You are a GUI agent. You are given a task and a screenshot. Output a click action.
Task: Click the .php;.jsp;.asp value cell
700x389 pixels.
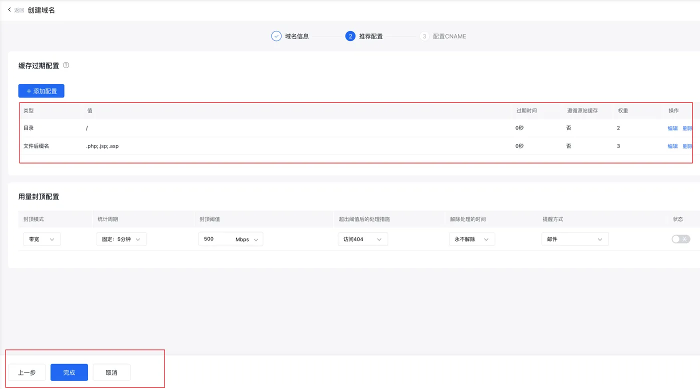pyautogui.click(x=102, y=146)
